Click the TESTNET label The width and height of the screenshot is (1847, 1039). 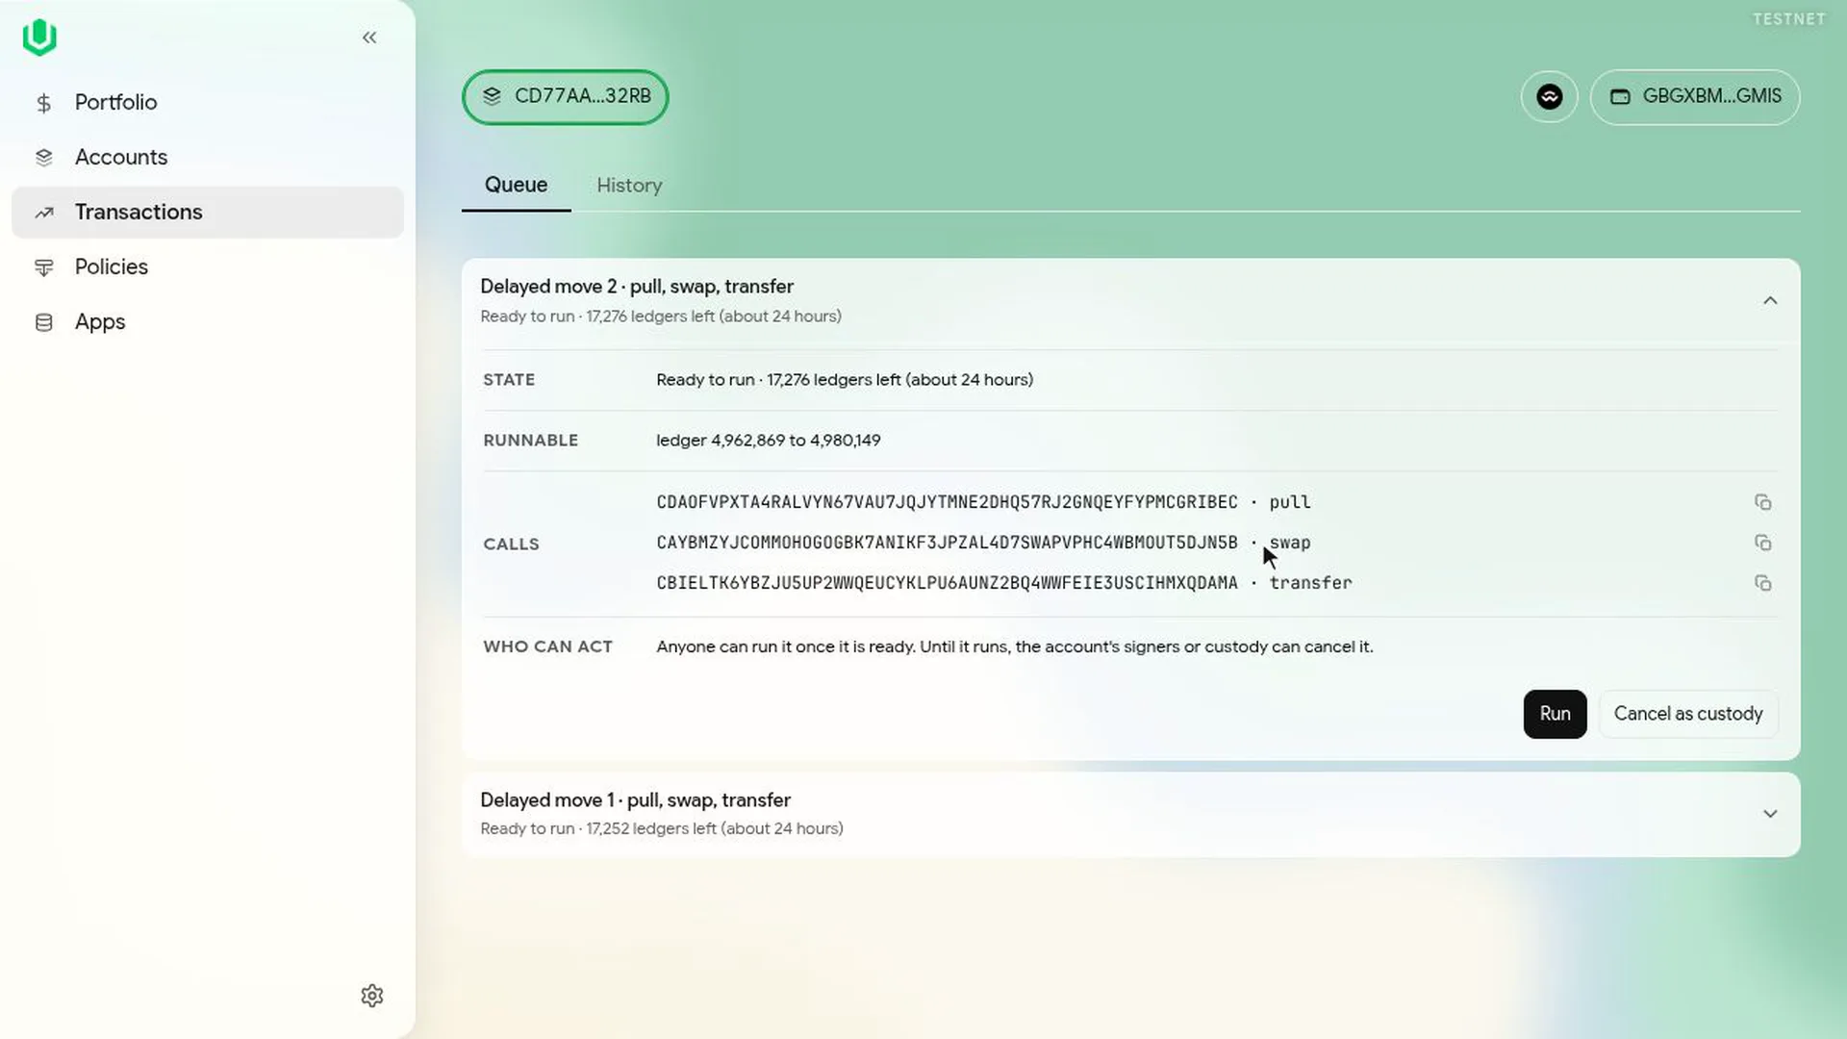coord(1788,19)
